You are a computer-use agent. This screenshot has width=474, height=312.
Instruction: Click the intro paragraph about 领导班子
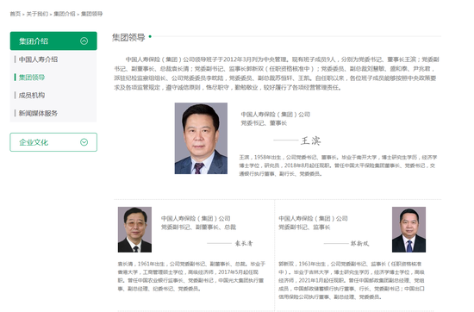277,73
